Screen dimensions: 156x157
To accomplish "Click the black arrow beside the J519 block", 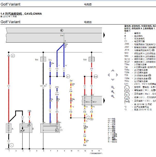I will pyautogui.click(x=104, y=35).
